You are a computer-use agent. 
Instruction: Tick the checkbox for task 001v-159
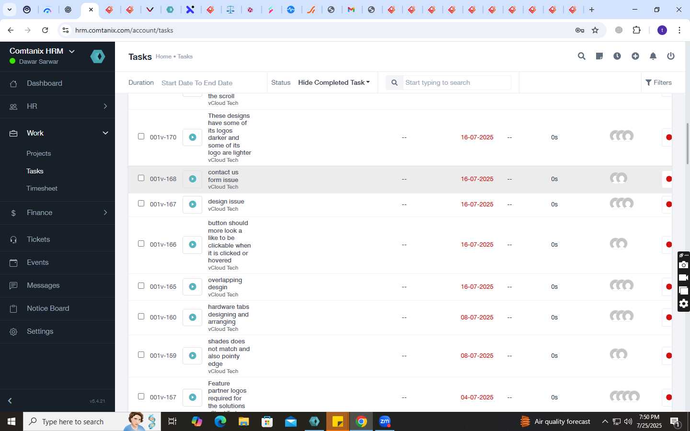coord(141,355)
